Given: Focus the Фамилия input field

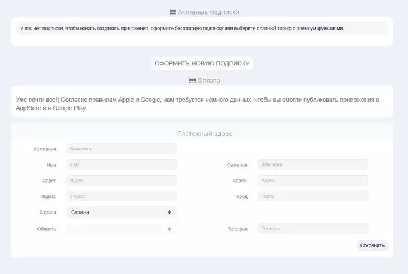Looking at the screenshot, I should click(x=313, y=164).
